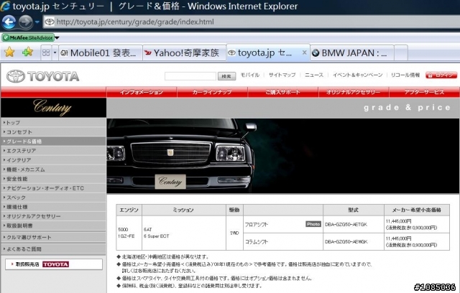Image resolution: width=460 pixels, height=293 pixels.
Task: Open the Favorites star icon
Action: coord(9,52)
